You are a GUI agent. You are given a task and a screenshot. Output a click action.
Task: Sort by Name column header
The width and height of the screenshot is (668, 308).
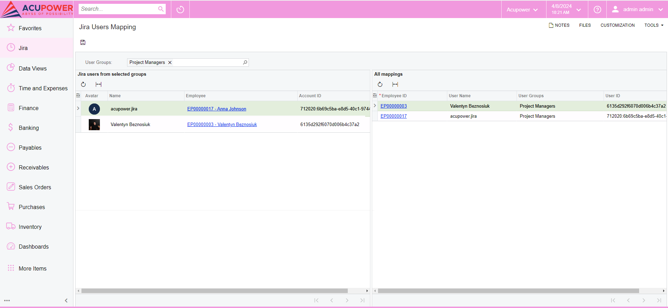point(146,96)
